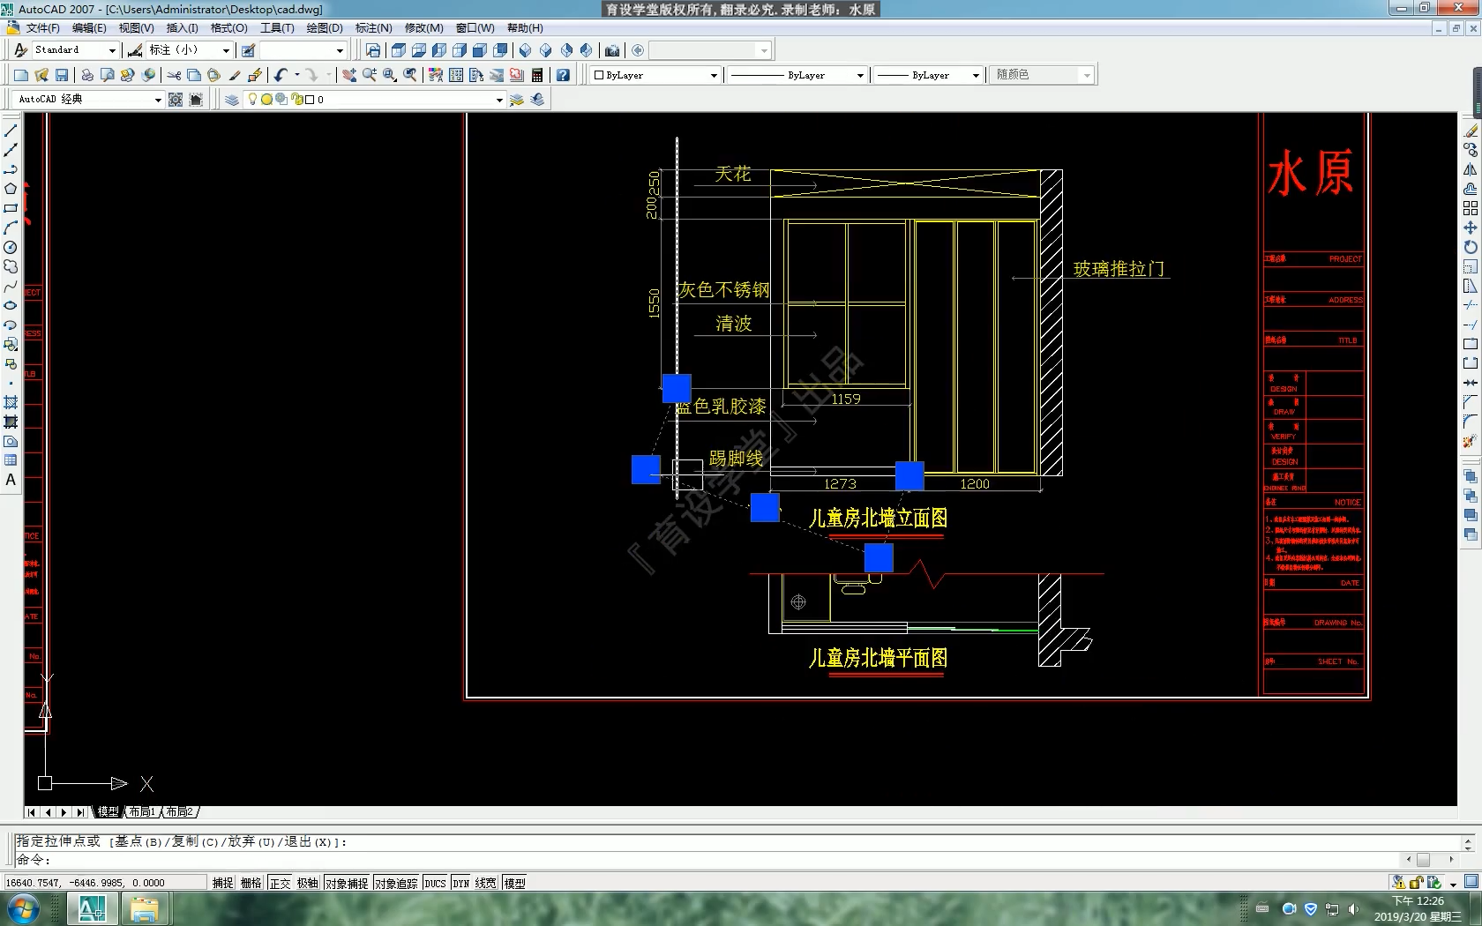Select the Explode tool
This screenshot has height=926, width=1482.
click(x=1471, y=441)
